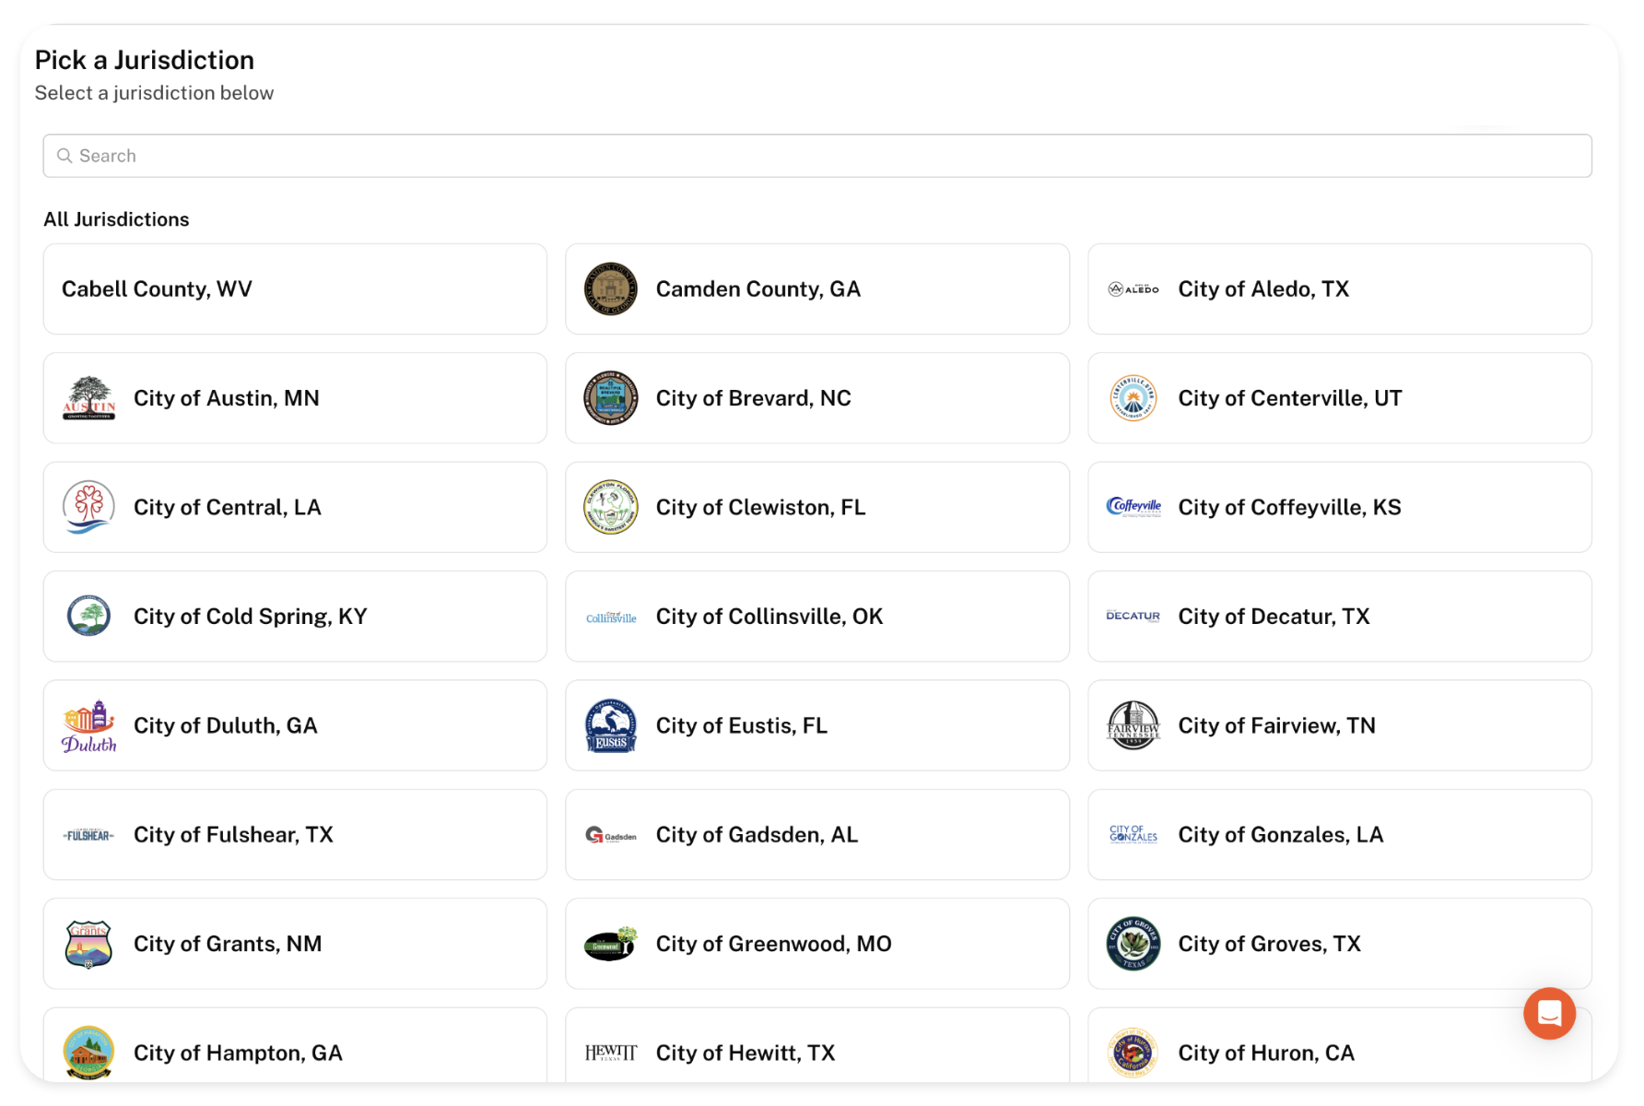Click the City of Austin tree logo
The width and height of the screenshot is (1644, 1106).
pyautogui.click(x=88, y=398)
